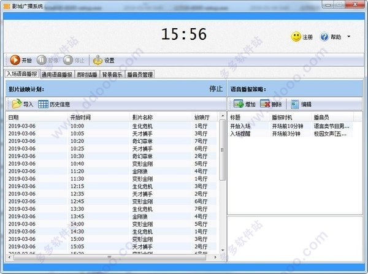Click the 标题 column header
The height and width of the screenshot is (274, 368).
click(249, 117)
